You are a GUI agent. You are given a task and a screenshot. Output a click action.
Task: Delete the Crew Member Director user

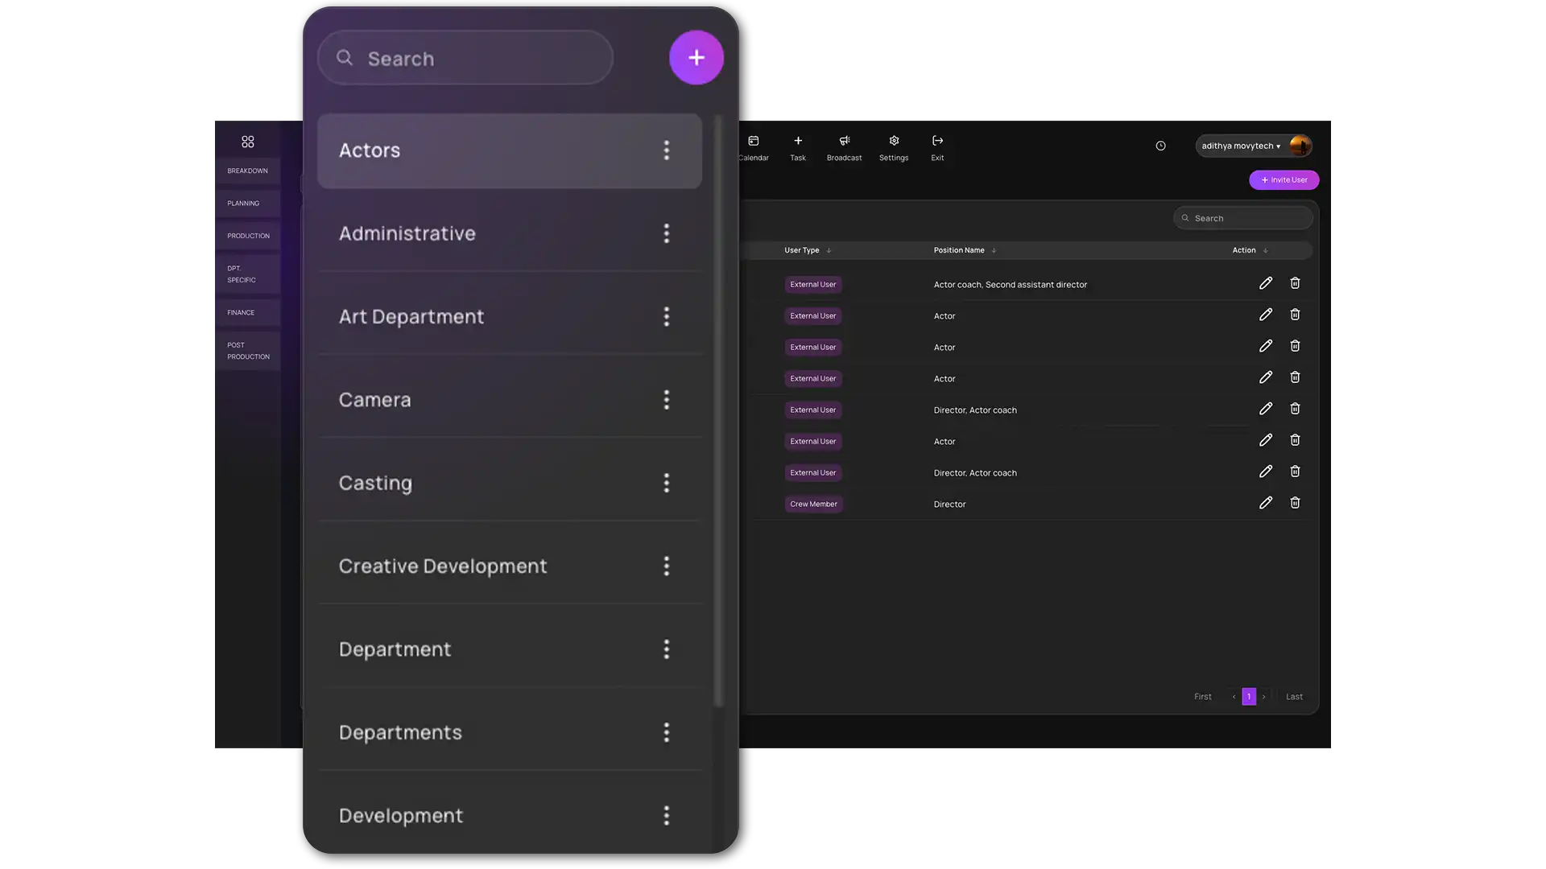[1295, 503]
